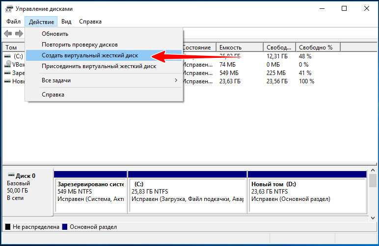This screenshot has width=379, height=246.
Task: Open the Файл menu
Action: [13, 22]
